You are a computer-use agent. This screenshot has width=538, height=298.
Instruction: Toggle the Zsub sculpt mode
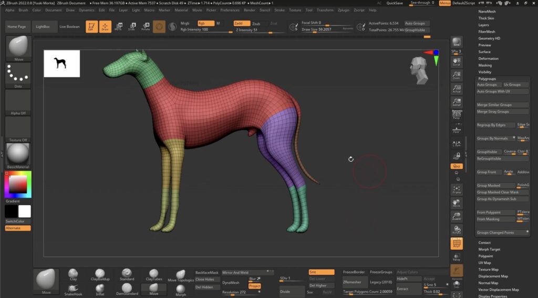point(256,24)
